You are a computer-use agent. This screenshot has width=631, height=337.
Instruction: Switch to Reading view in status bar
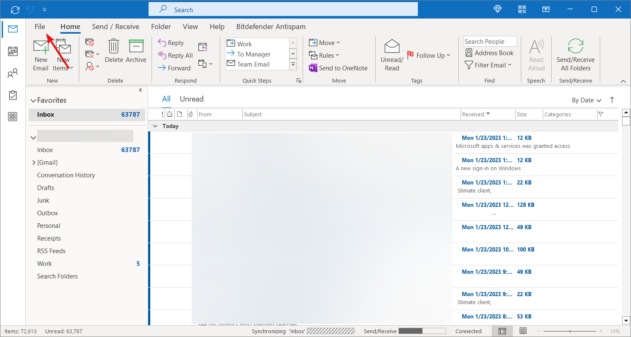tap(523, 331)
